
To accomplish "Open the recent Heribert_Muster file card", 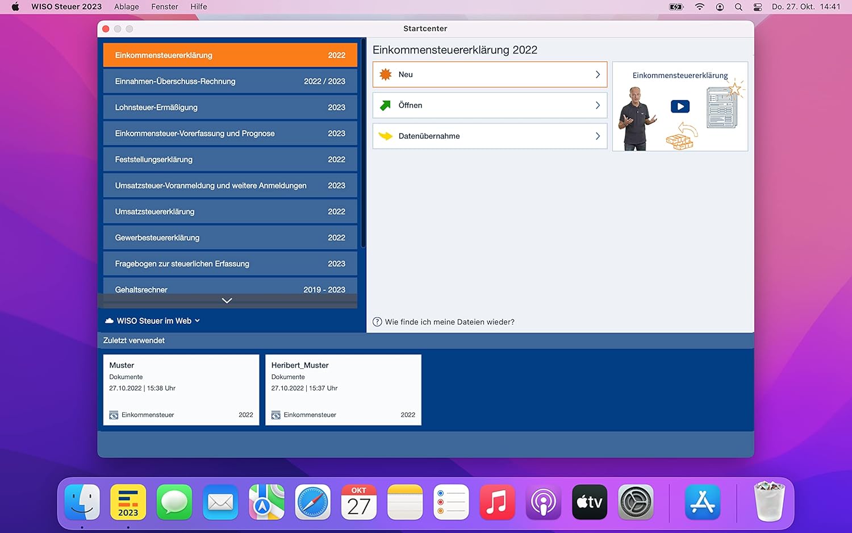I will click(343, 390).
